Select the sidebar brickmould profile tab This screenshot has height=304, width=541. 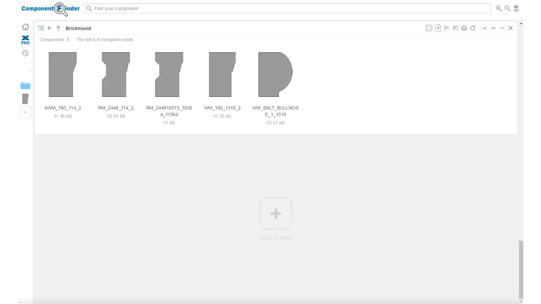pyautogui.click(x=25, y=99)
